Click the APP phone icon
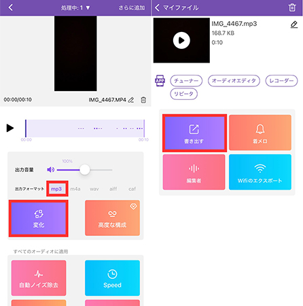This screenshot has width=303, height=306. tap(160, 81)
